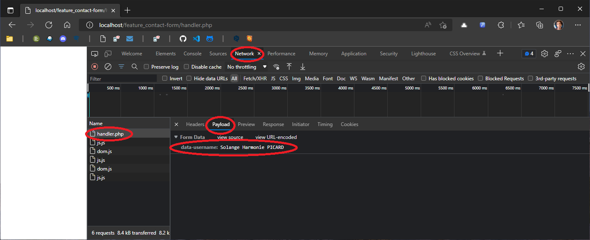The height and width of the screenshot is (240, 590).
Task: Click view source link
Action: (230, 137)
